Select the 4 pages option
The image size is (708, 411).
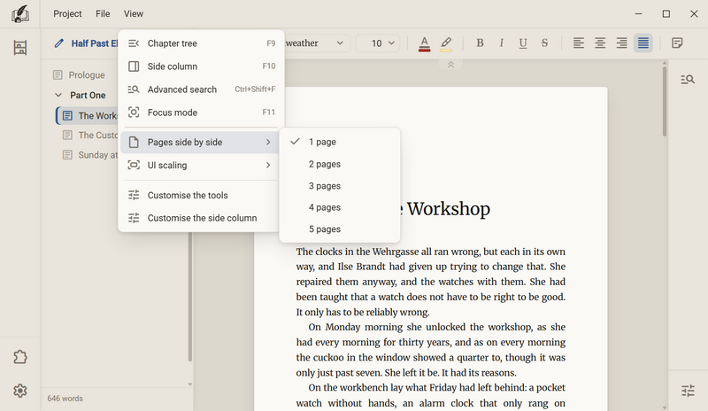340,207
